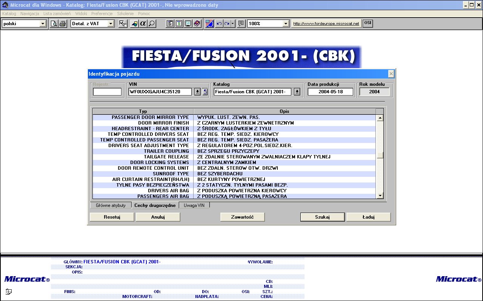This screenshot has height=301, width=483.
Task: Click the printer icon in toolbar
Action: [x=63, y=23]
